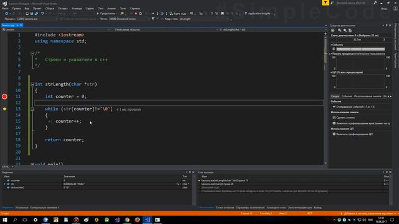Open the Lessons project scope dropdown
The width and height of the screenshot is (399, 224).
point(55,30)
